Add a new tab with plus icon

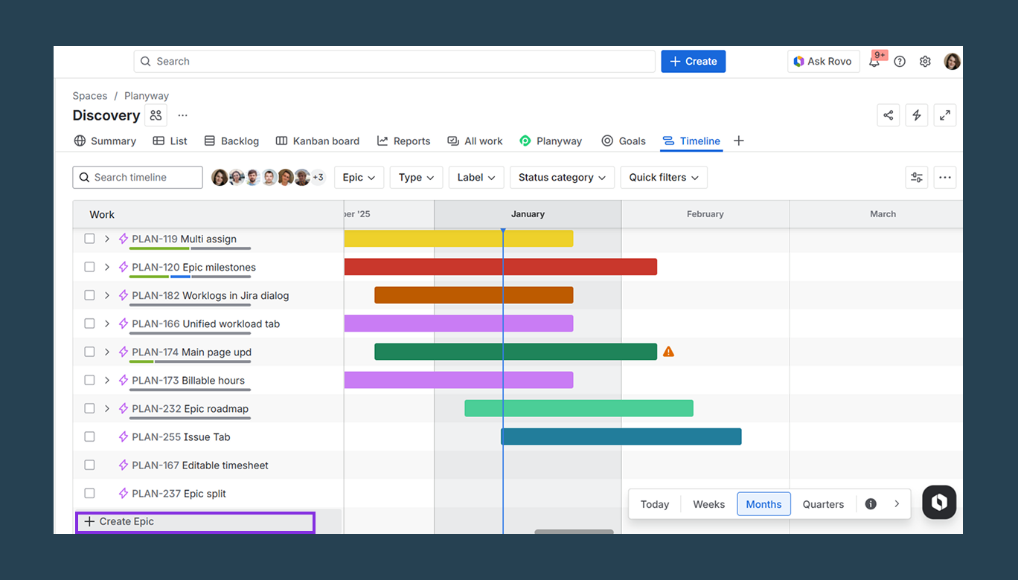(739, 141)
